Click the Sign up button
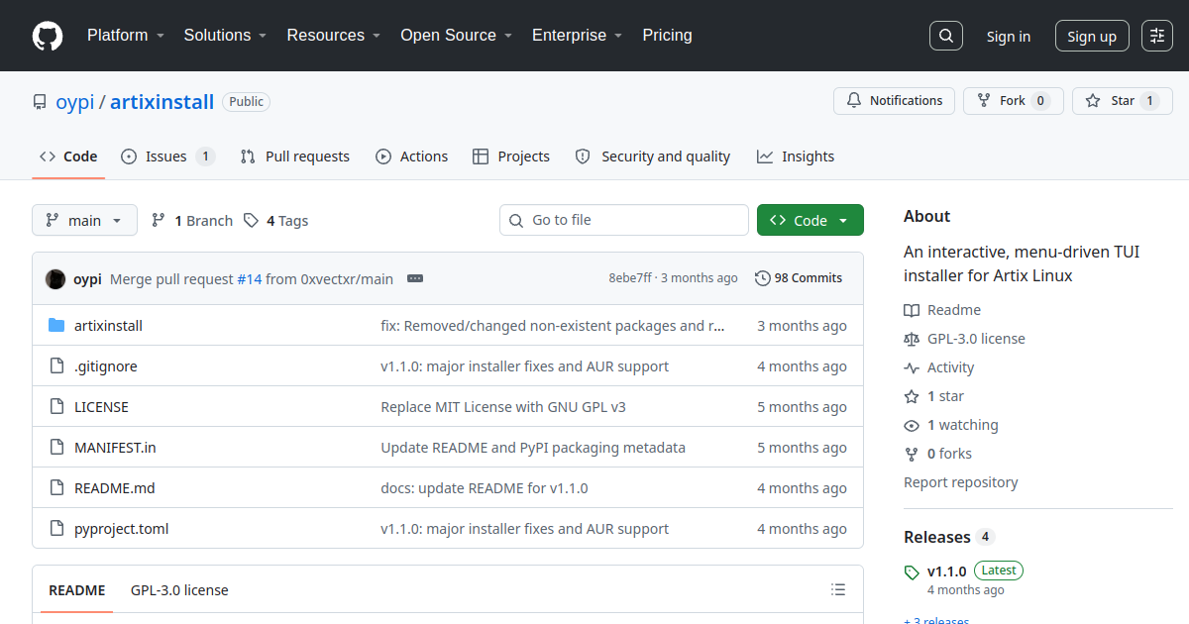 point(1092,37)
